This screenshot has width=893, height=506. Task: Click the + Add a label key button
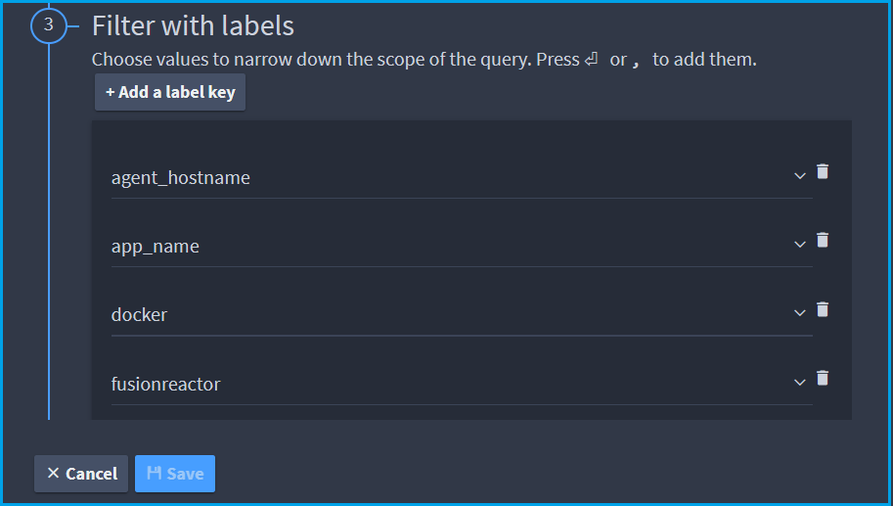click(170, 92)
